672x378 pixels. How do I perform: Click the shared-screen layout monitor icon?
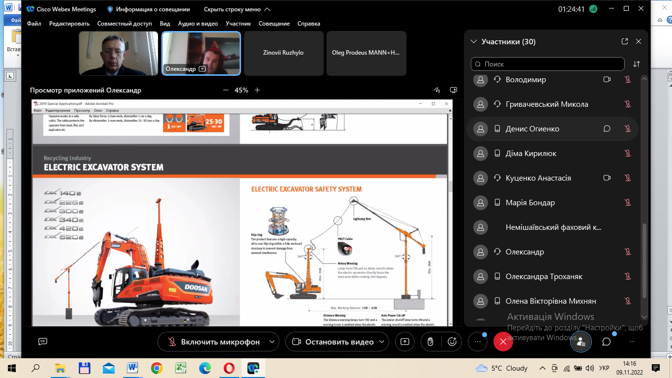coord(454,90)
